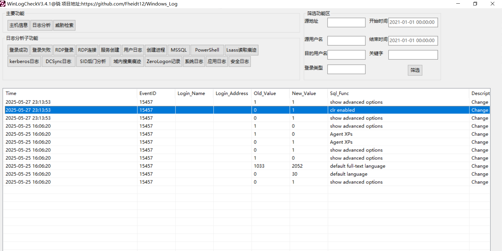Minimize the WinLogCheck window
This screenshot has height=251, width=502.
point(458,4)
